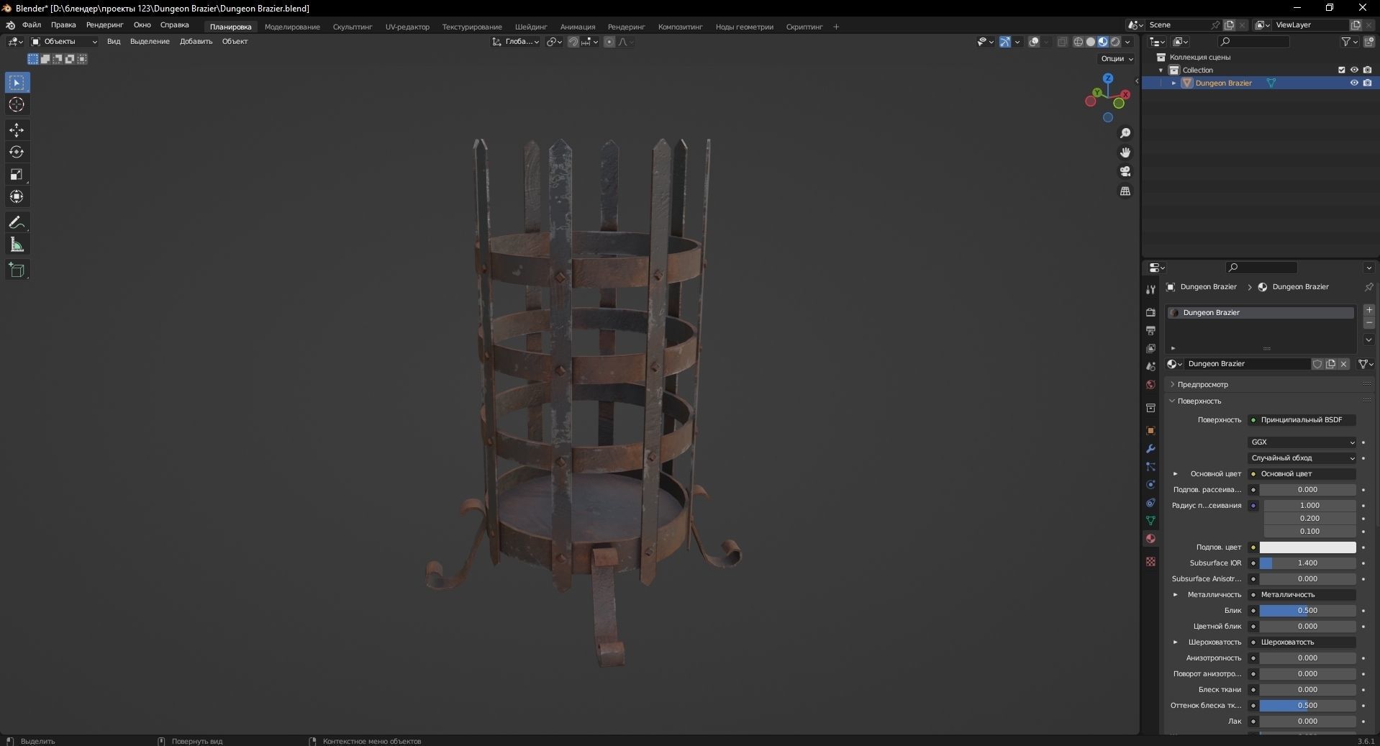This screenshot has height=746, width=1380.
Task: Add a material slot with plus button
Action: point(1369,310)
